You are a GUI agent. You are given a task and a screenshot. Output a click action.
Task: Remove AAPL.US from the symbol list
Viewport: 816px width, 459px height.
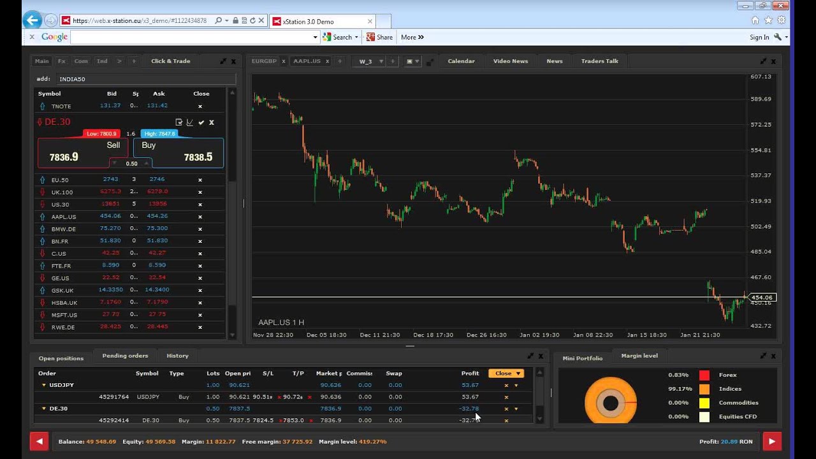coord(200,217)
